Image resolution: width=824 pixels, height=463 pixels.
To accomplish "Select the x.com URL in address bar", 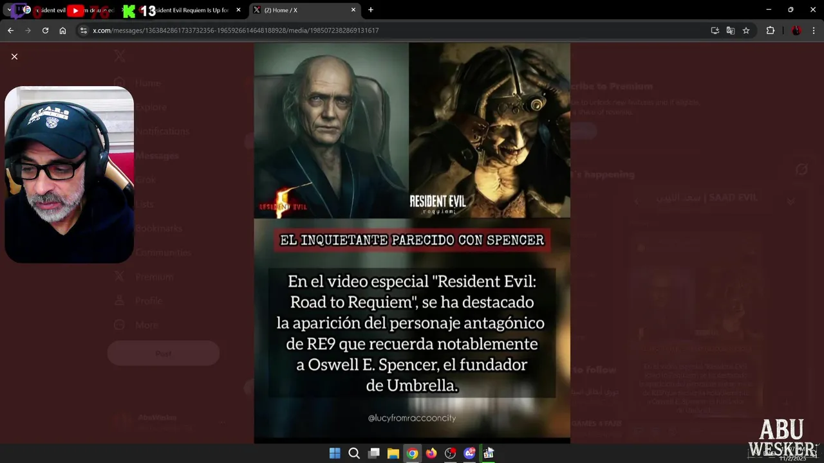I will pos(236,30).
